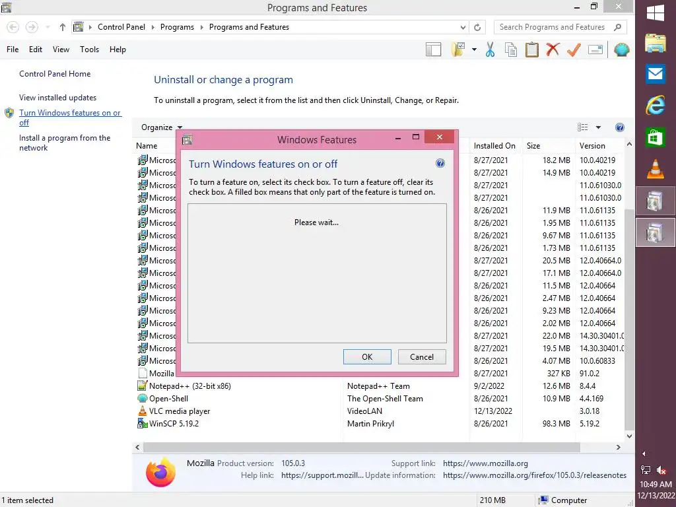Open the View installed updates link
The image size is (676, 507).
pos(58,98)
